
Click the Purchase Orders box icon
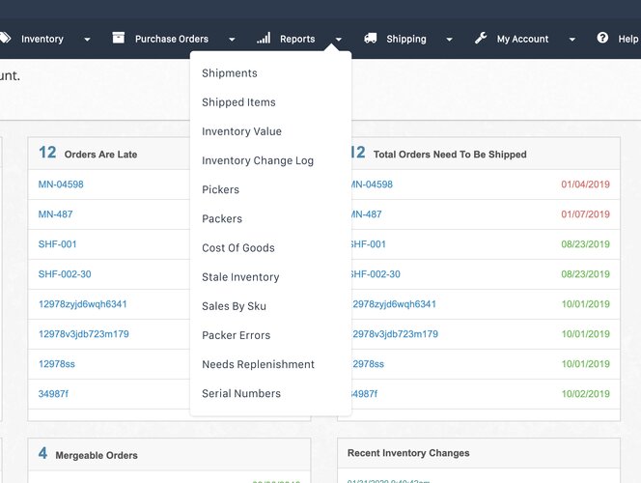click(119, 39)
